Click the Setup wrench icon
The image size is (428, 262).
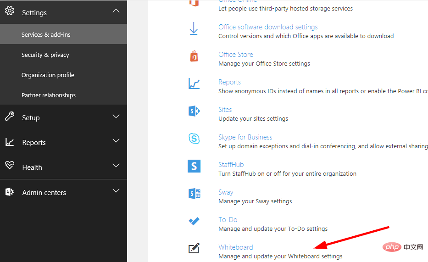point(10,116)
